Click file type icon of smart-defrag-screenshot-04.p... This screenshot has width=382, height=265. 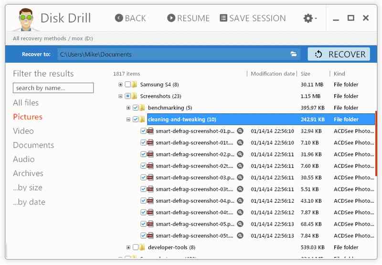click(x=150, y=201)
